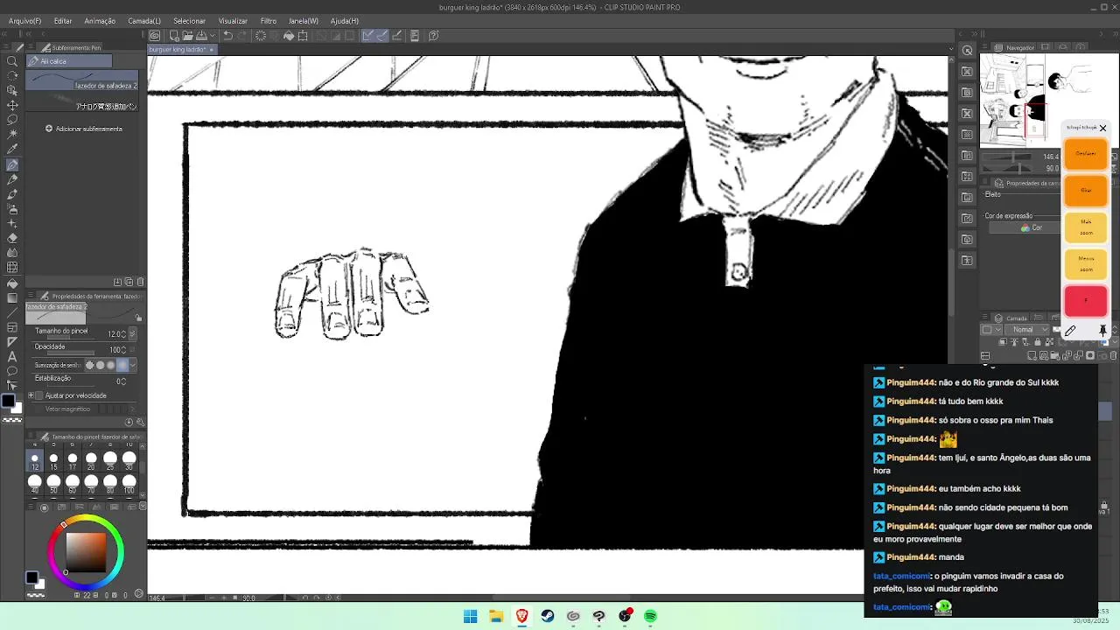Toggle snap to grid in command bar
The height and width of the screenshot is (630, 1120).
click(x=396, y=36)
